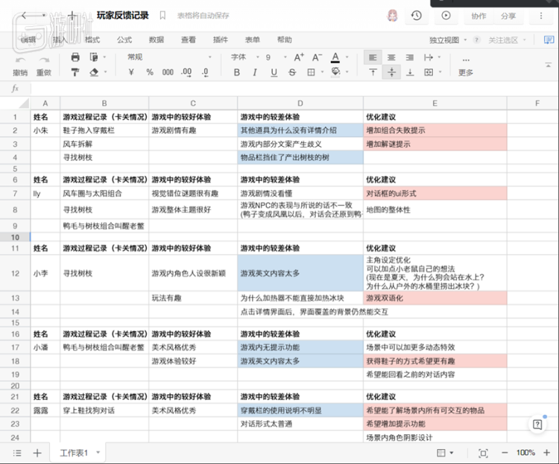This screenshot has height=464, width=559.
Task: Click the merge cells icon
Action: (429, 72)
